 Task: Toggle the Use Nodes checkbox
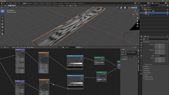click(x=28, y=47)
